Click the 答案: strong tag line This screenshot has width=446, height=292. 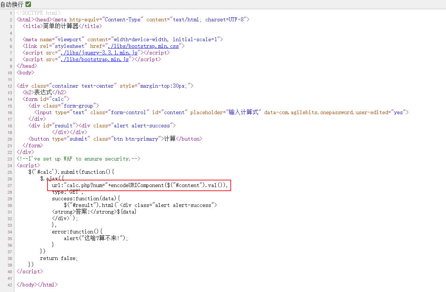click(x=94, y=212)
